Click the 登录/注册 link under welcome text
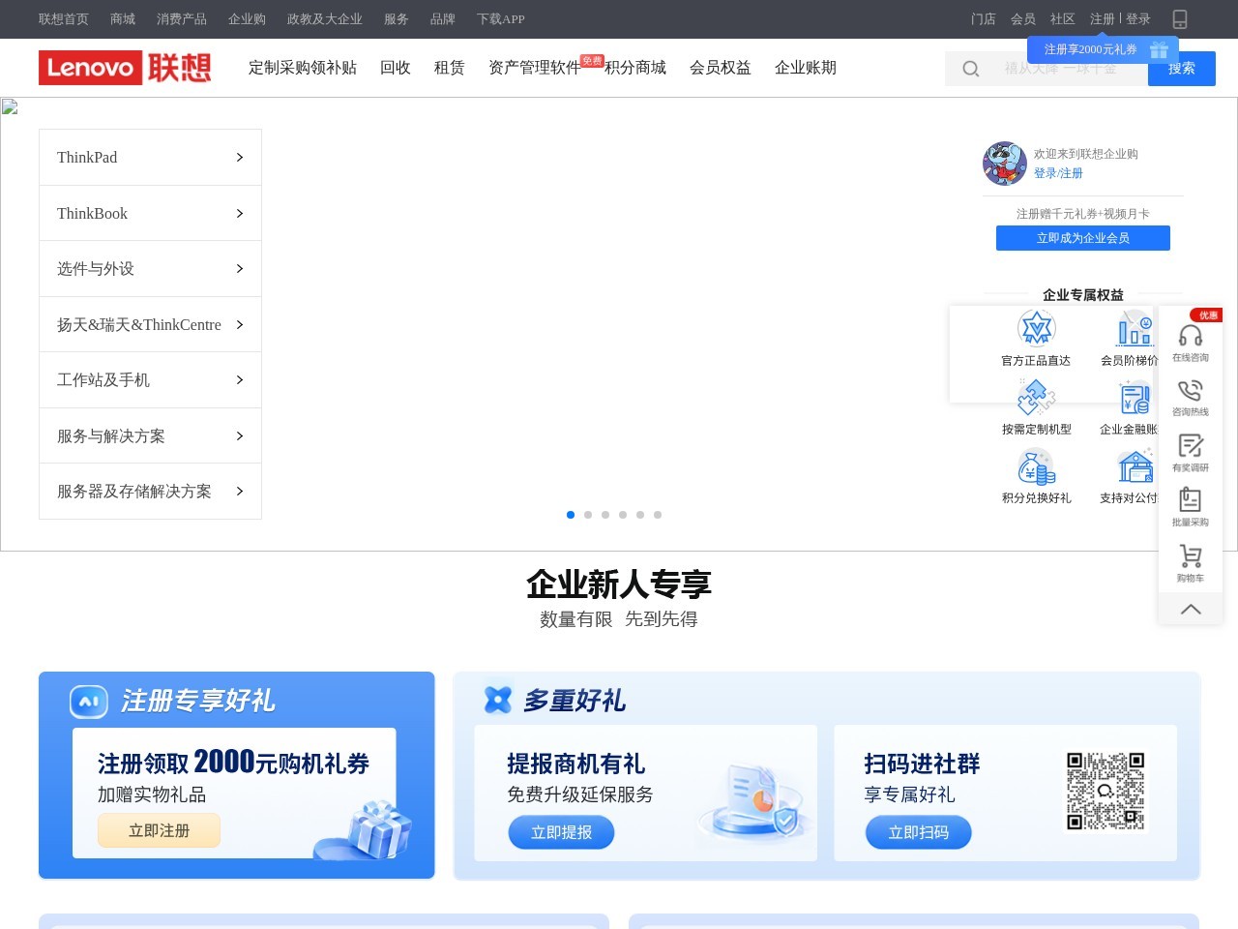 (1058, 173)
